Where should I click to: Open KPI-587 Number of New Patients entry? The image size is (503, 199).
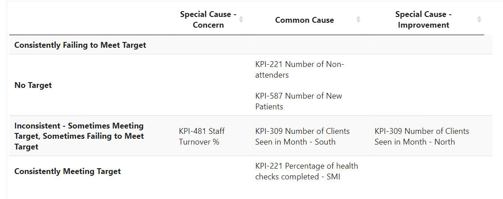coord(298,101)
